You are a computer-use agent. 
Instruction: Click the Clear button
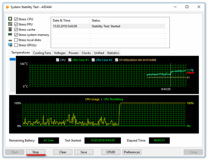[x=63, y=152]
